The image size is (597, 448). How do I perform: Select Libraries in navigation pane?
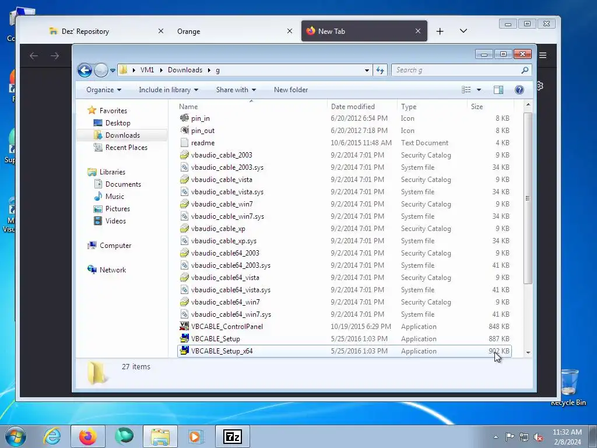(x=113, y=172)
